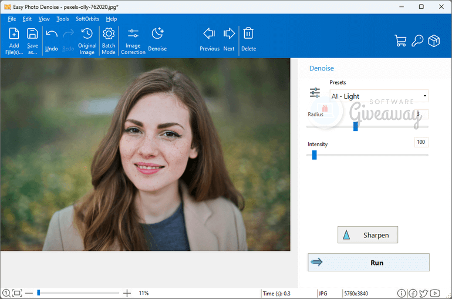Click the zoom slider in status bar
The width and height of the screenshot is (452, 299).
pos(78,293)
